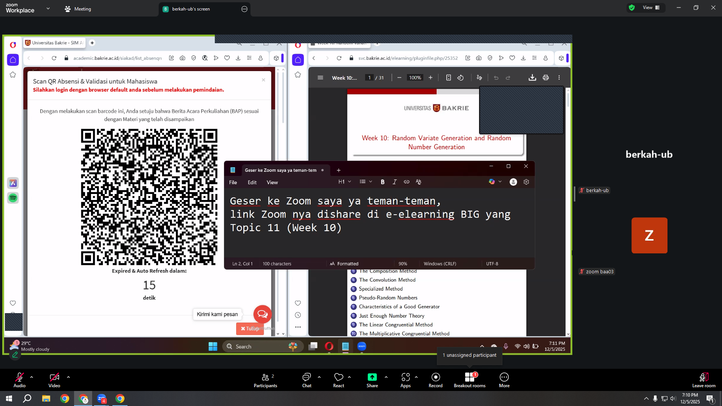Start recording the meeting
This screenshot has width=722, height=406.
tap(435, 380)
